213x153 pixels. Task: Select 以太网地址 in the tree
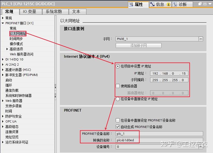coord(18,33)
